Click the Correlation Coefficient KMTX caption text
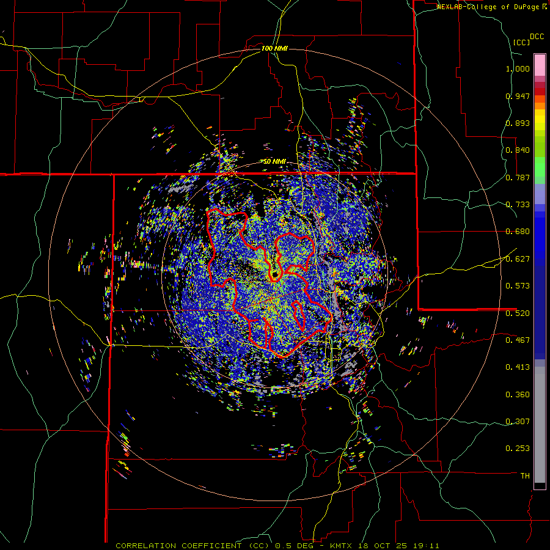The height and width of the screenshot is (550, 550). point(277,546)
